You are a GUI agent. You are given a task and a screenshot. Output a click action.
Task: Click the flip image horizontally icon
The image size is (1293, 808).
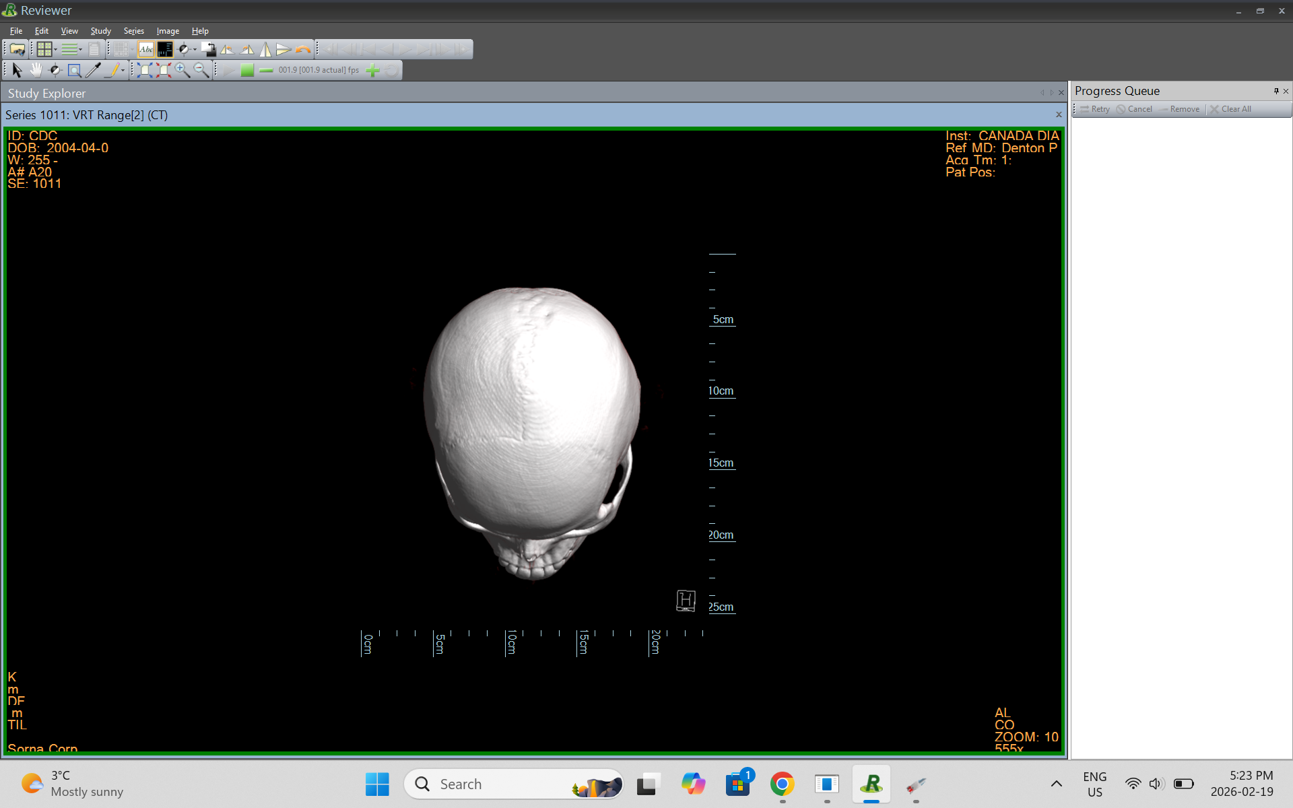(265, 49)
